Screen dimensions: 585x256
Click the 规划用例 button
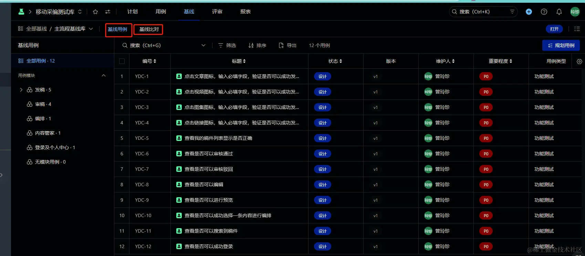pyautogui.click(x=561, y=45)
